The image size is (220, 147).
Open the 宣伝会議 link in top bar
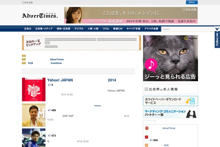pos(27,3)
